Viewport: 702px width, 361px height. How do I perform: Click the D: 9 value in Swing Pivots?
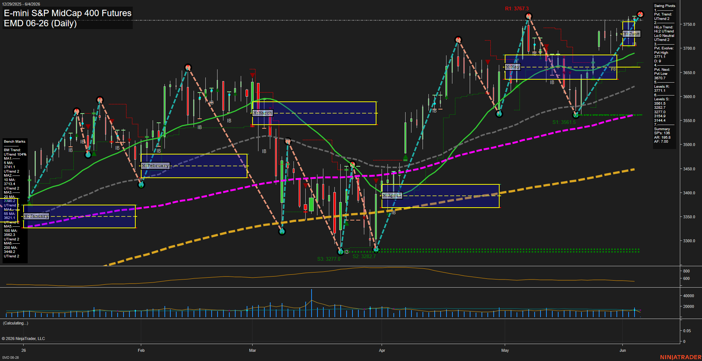pyautogui.click(x=658, y=61)
